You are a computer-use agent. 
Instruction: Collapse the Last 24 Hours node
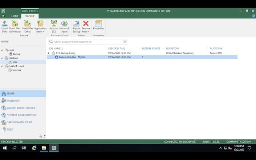[x=2, y=66]
